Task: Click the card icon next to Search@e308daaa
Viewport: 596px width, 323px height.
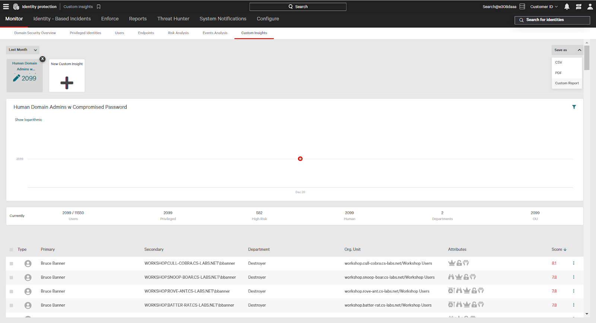Action: click(x=522, y=7)
